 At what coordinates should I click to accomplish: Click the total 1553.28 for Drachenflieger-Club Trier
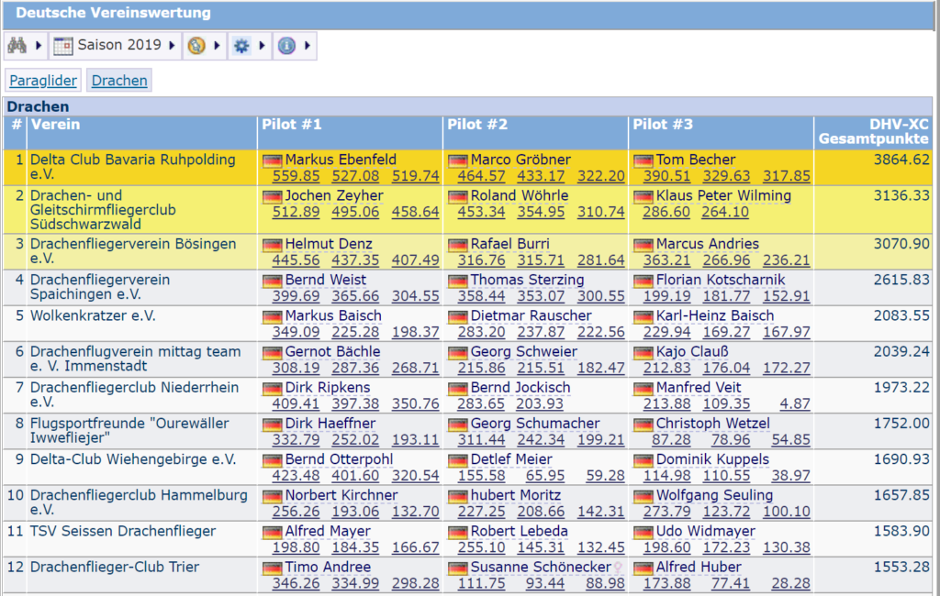901,568
